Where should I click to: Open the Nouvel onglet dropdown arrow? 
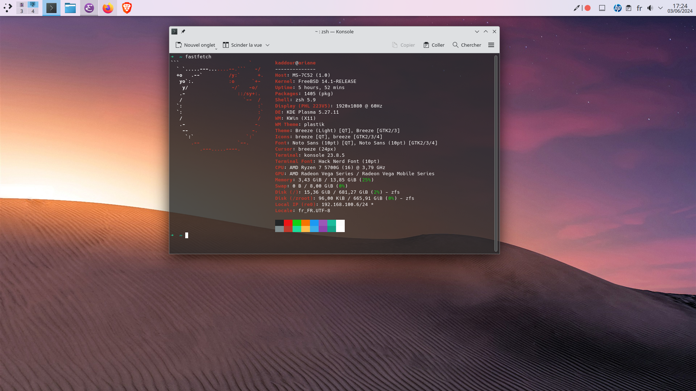point(216,49)
